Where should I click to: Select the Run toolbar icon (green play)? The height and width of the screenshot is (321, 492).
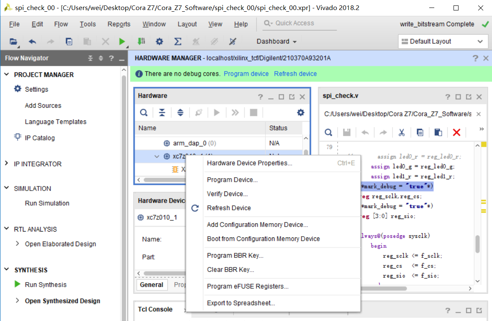tap(122, 41)
